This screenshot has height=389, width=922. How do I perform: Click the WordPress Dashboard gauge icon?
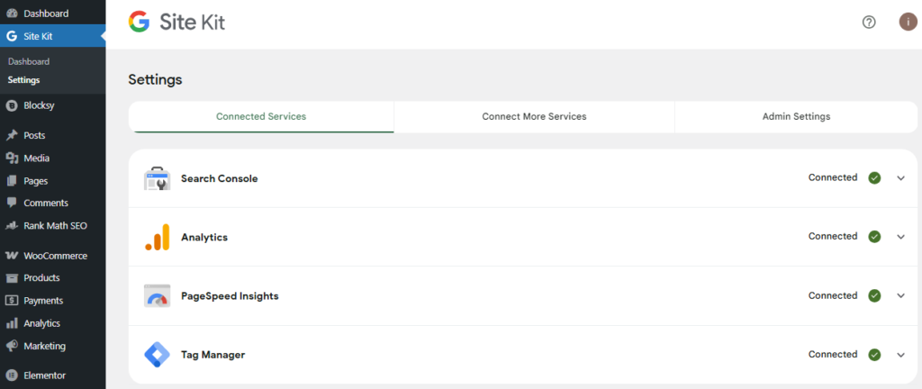pyautogui.click(x=11, y=13)
